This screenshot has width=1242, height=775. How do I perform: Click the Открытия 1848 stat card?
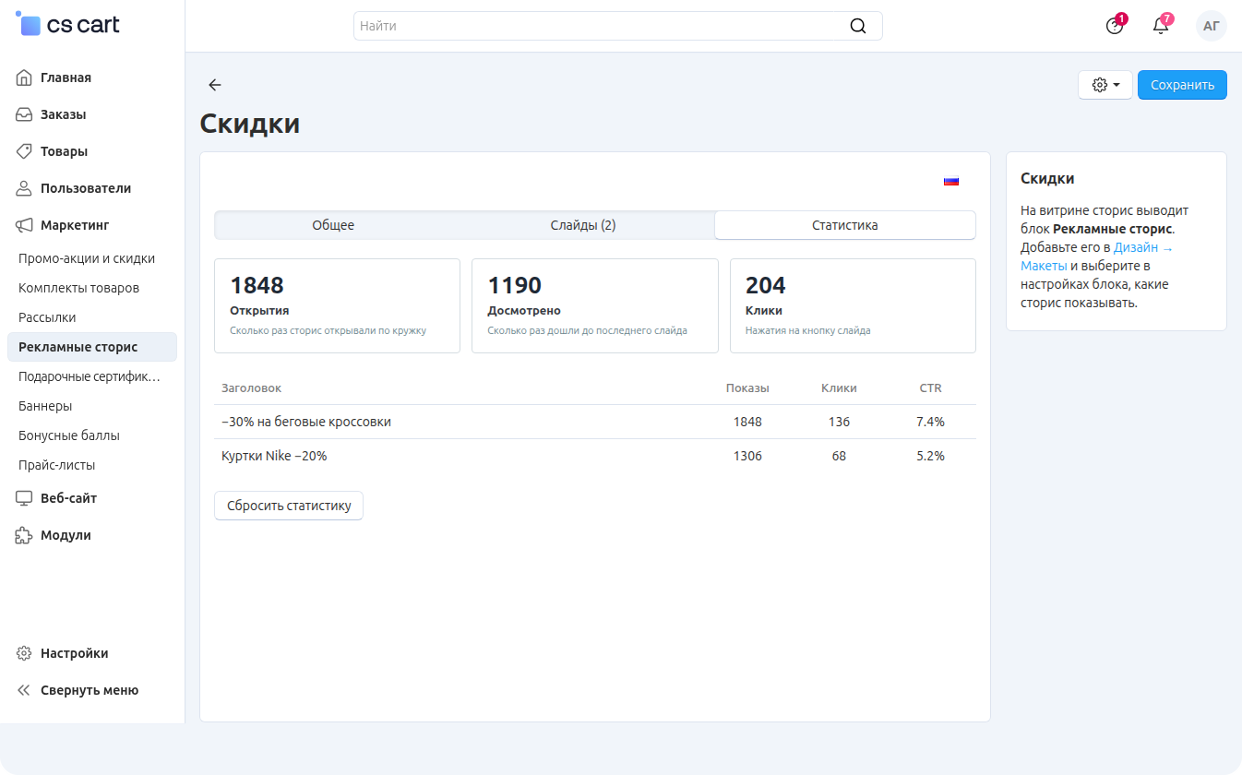(337, 305)
